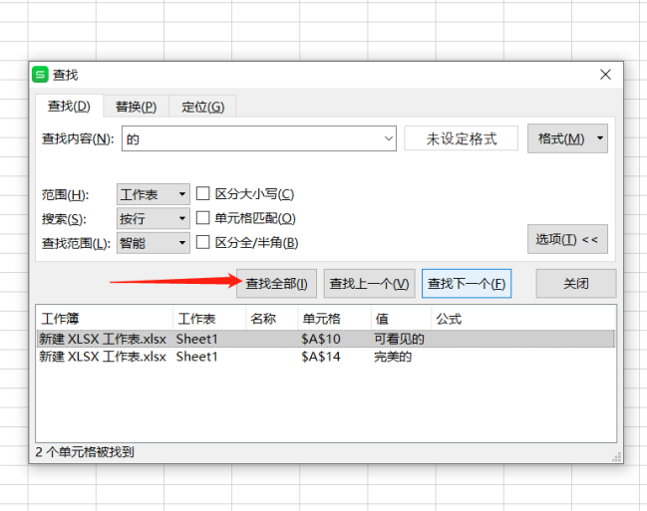
Task: Close the Find dialog with the X
Action: click(605, 75)
